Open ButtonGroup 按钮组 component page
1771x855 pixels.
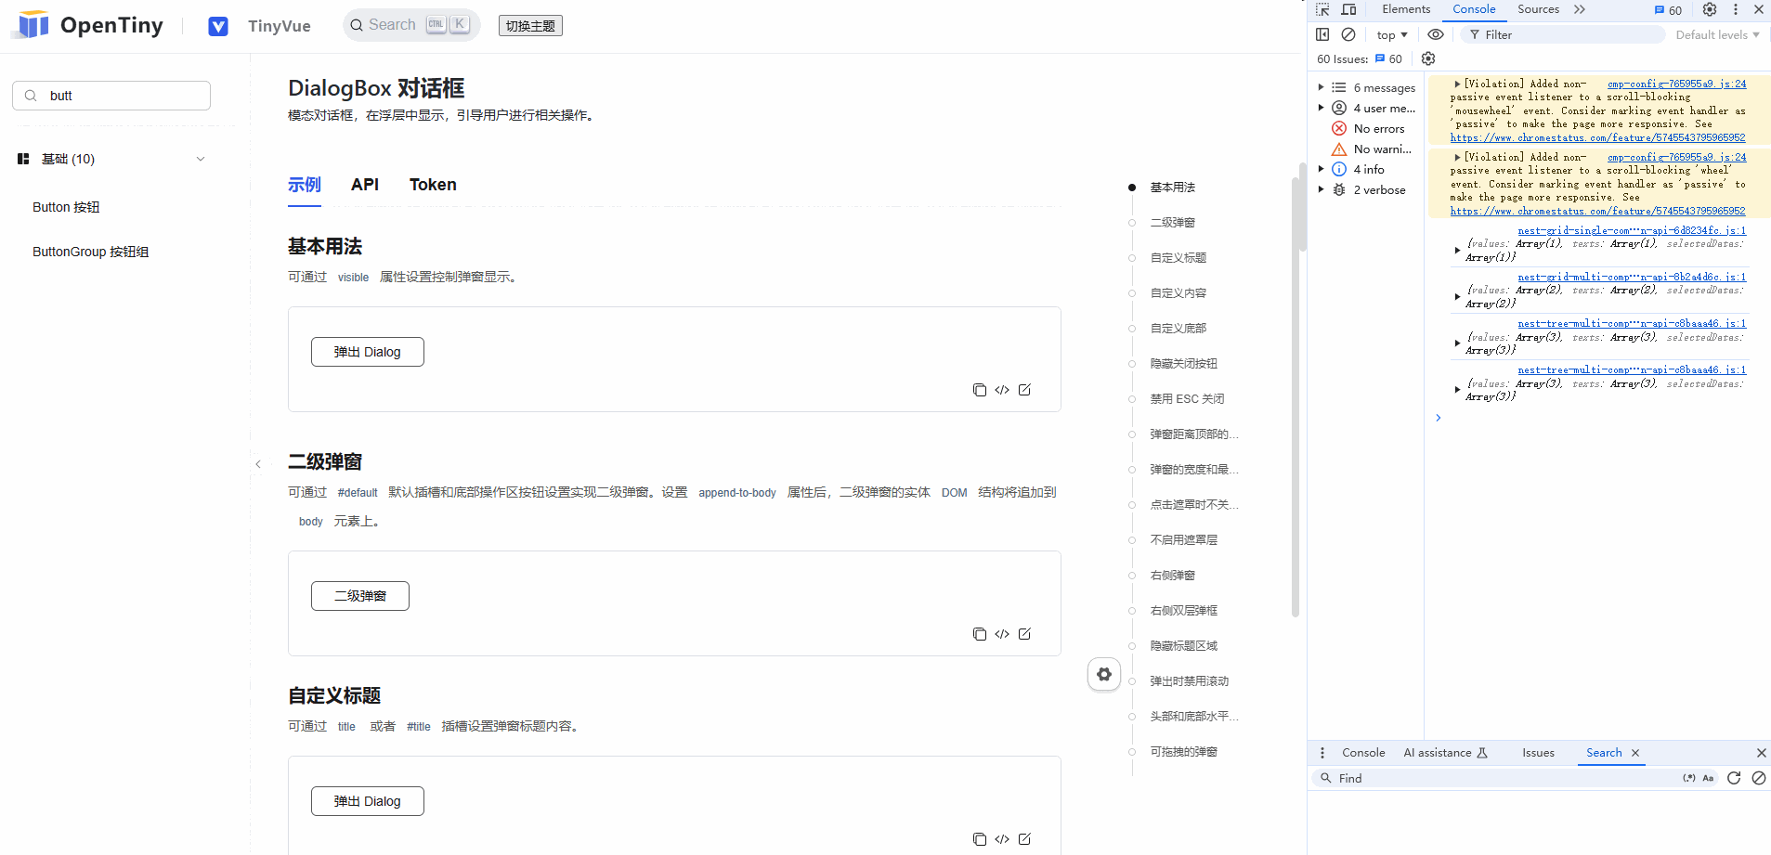(90, 252)
